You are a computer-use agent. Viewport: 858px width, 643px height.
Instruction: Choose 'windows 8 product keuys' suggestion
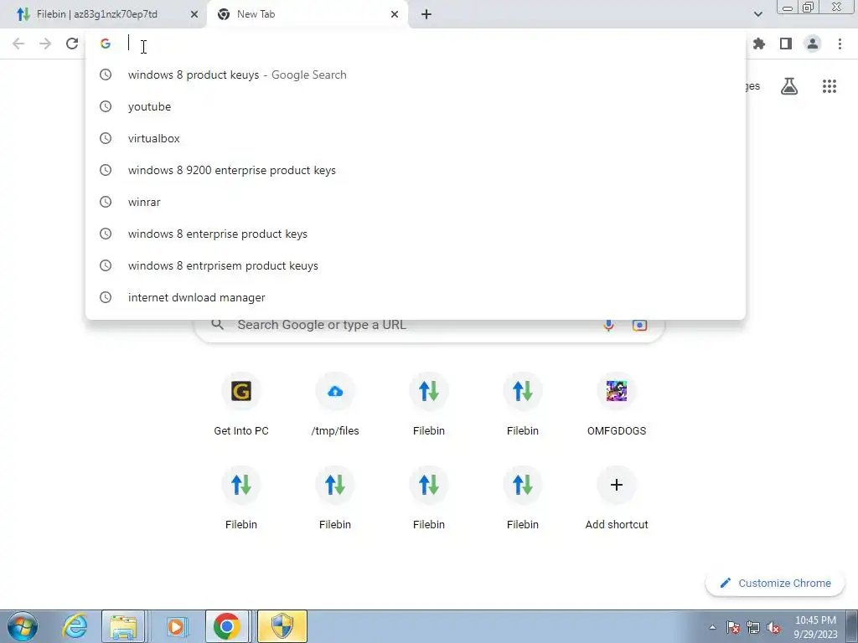tap(416, 75)
